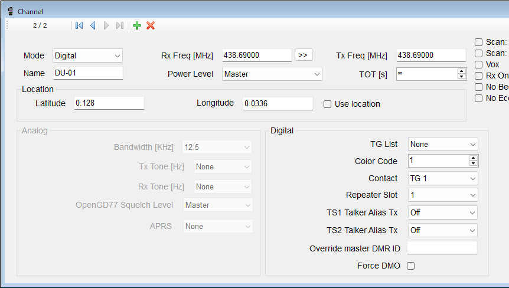This screenshot has width=509, height=288.
Task: Increase the TOT value with up arrow
Action: (x=462, y=71)
